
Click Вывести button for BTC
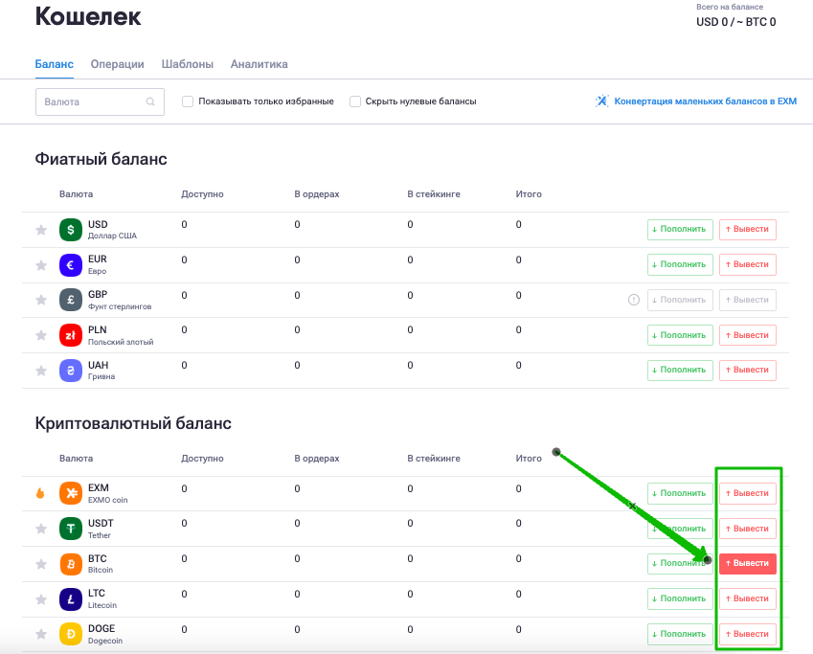748,563
